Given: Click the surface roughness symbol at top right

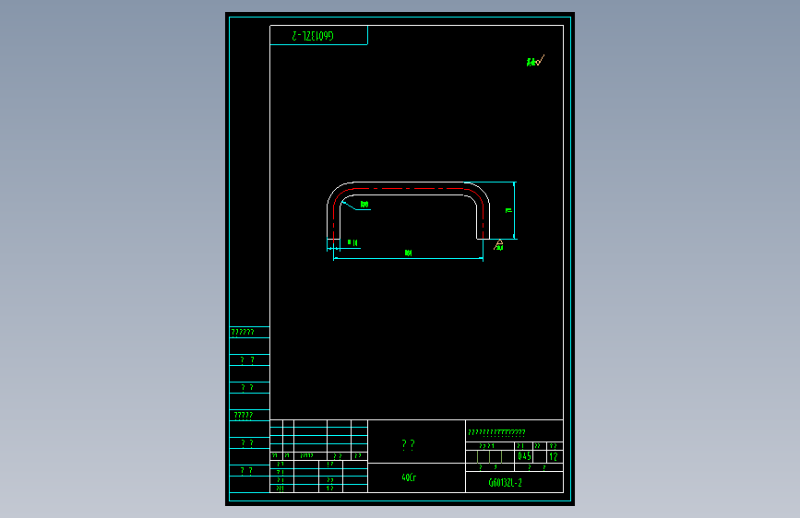Looking at the screenshot, I should (535, 61).
